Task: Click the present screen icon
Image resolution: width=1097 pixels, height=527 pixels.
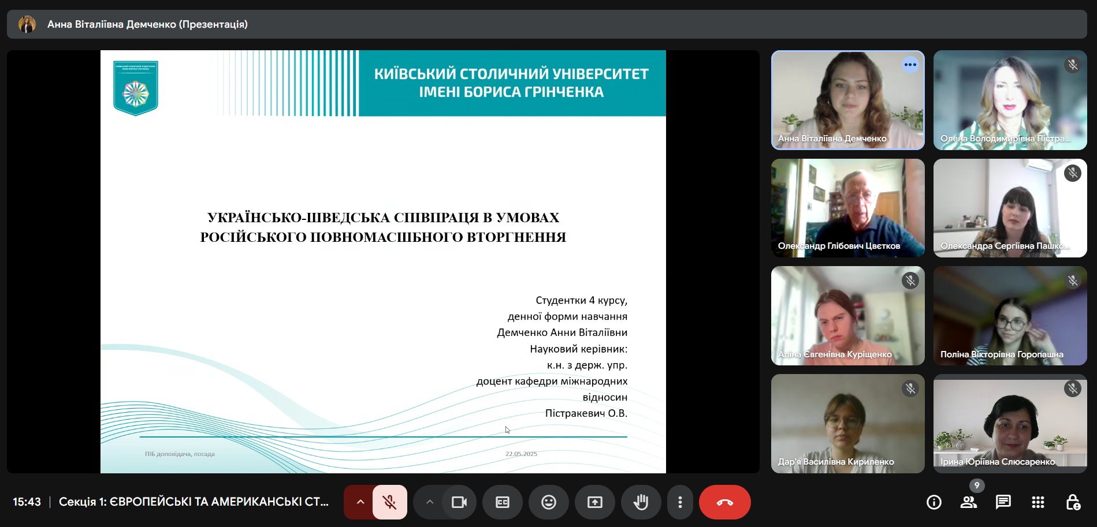Action: click(x=595, y=502)
